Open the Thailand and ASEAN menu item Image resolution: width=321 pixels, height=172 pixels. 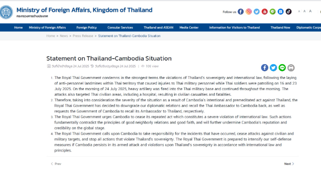[x=158, y=28]
